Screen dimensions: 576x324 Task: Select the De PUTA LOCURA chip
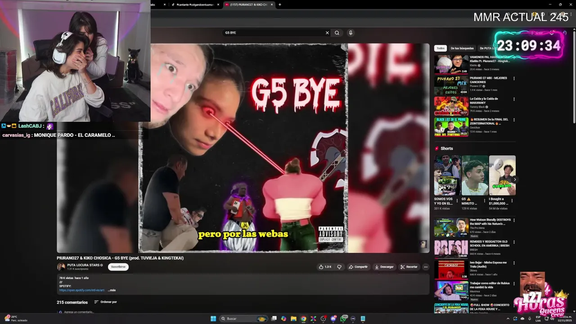pyautogui.click(x=488, y=48)
